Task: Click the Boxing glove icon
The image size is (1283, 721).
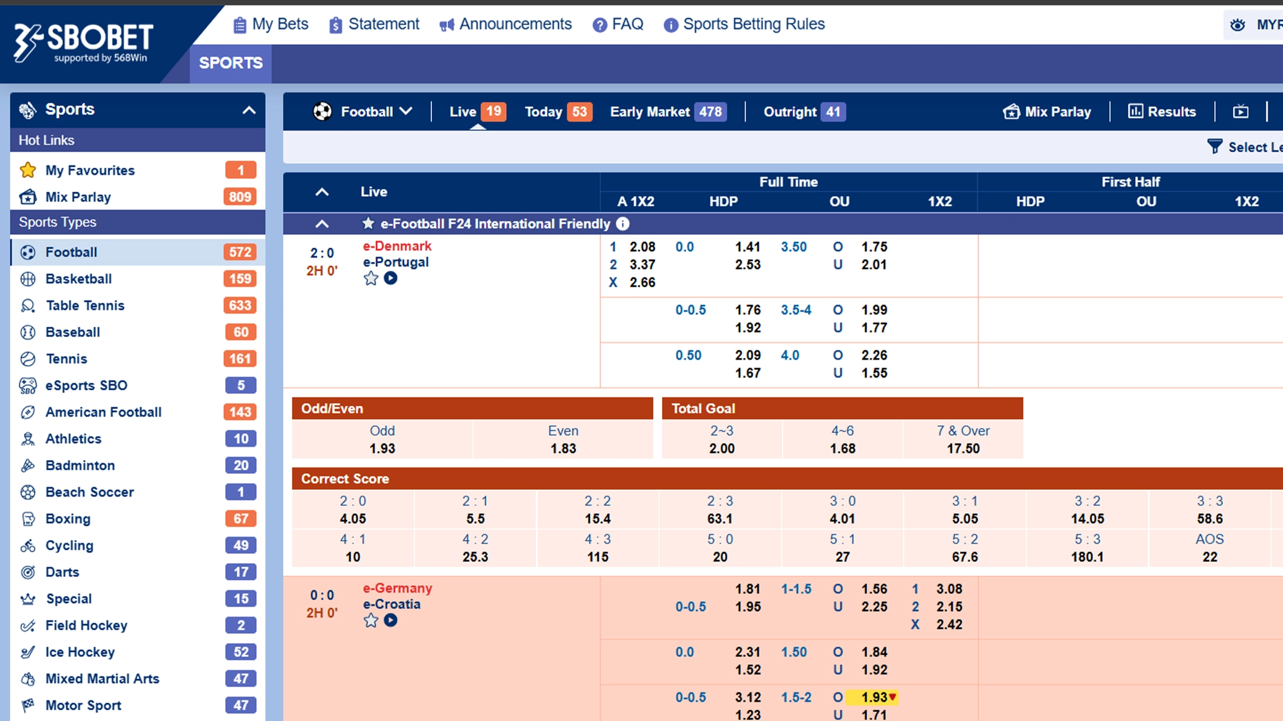Action: pyautogui.click(x=27, y=519)
